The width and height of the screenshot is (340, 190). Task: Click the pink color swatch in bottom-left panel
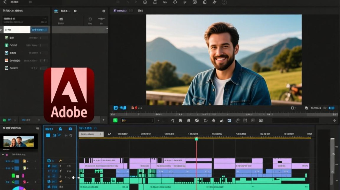coord(23,176)
